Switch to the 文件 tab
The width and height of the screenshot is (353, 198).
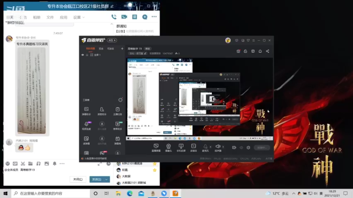[x=50, y=17]
